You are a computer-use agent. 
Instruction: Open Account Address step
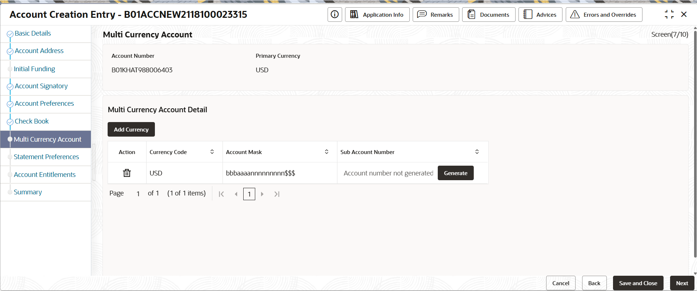pyautogui.click(x=39, y=51)
